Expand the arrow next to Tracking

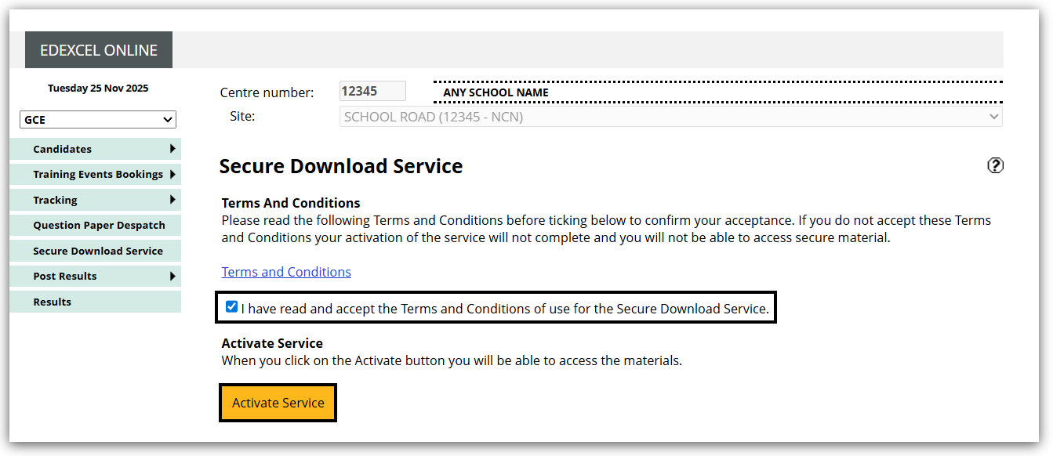pos(172,200)
